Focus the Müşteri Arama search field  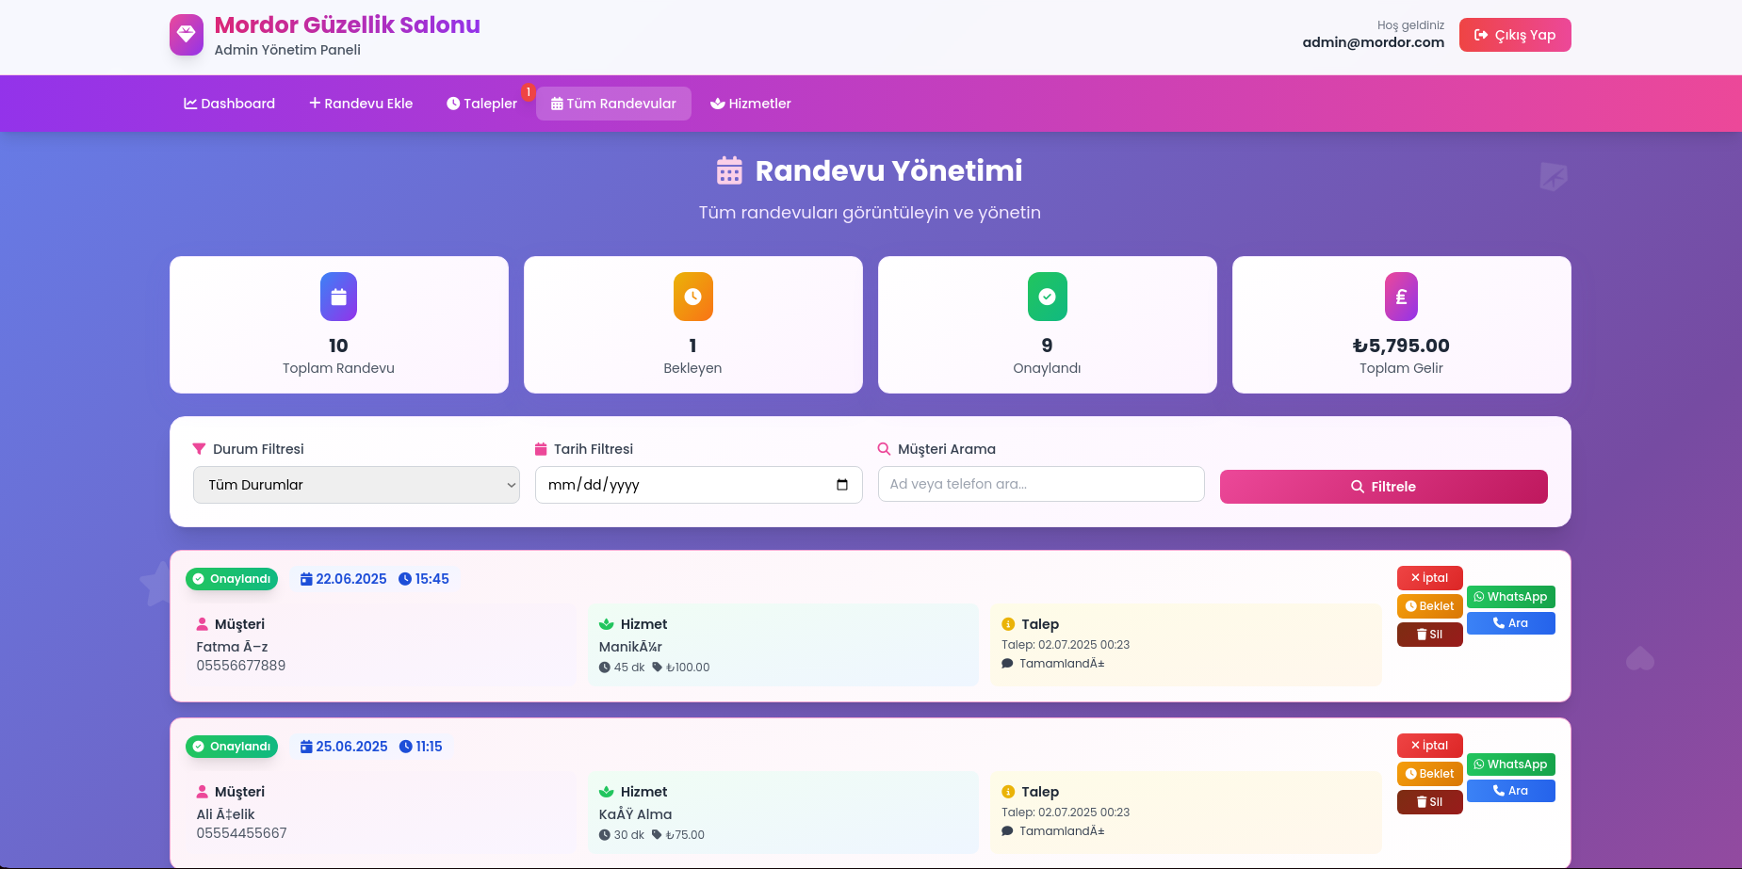coord(1041,484)
